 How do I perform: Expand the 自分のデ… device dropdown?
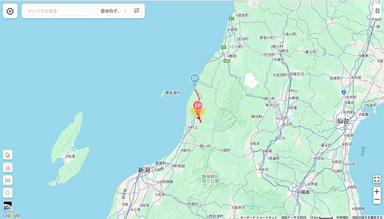[114, 11]
